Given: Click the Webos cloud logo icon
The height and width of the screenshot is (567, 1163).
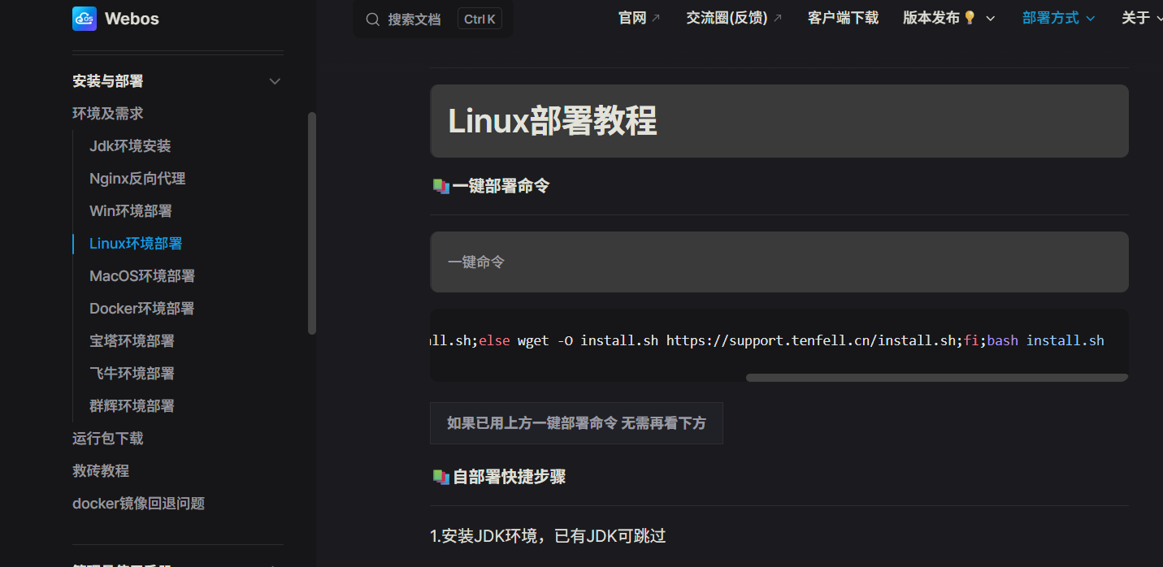Looking at the screenshot, I should click(85, 19).
